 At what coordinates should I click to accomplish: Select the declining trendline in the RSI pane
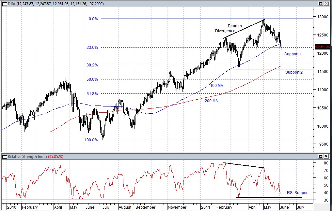coord(245,165)
